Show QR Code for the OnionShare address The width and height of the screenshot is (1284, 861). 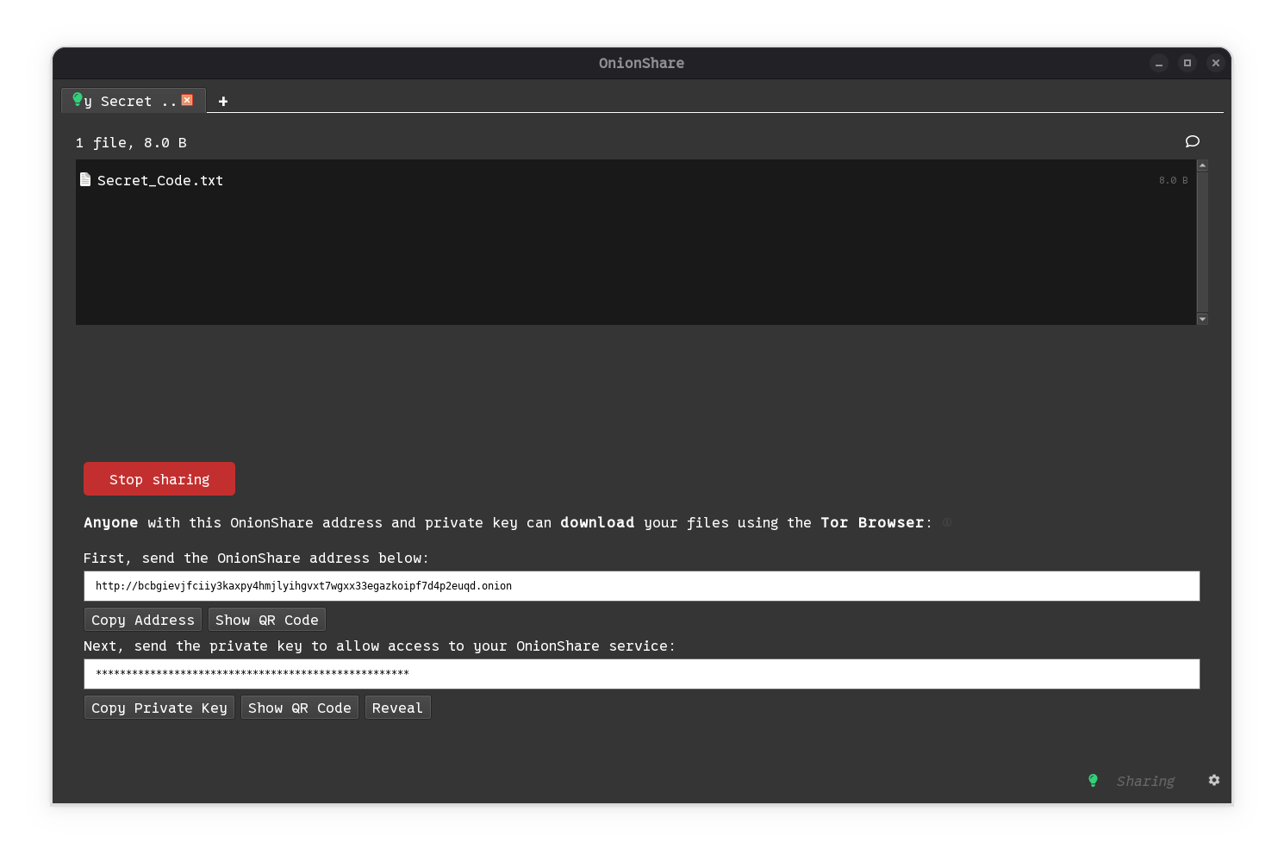(x=266, y=620)
